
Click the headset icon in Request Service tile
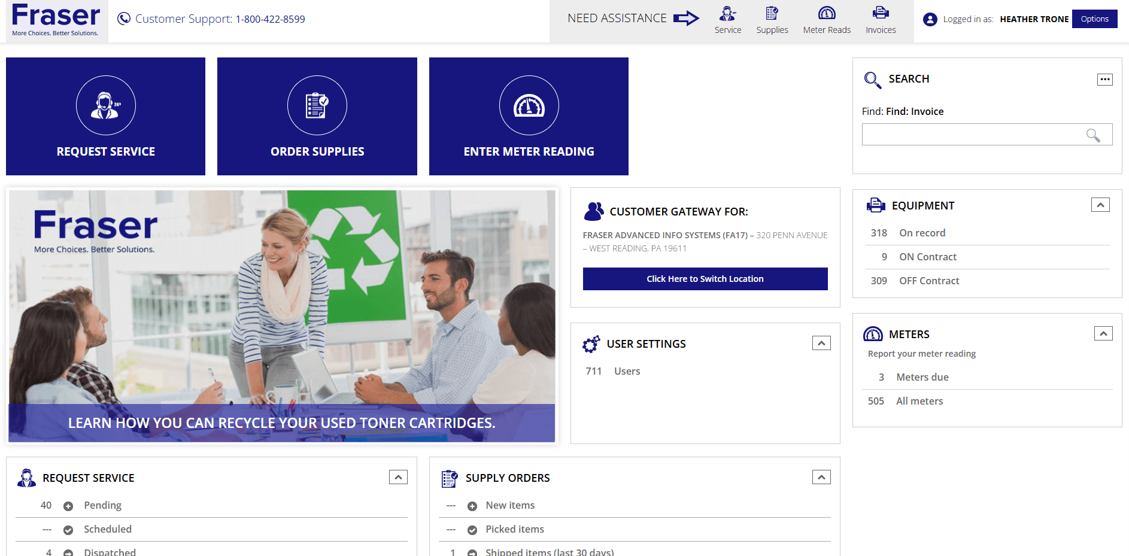106,105
